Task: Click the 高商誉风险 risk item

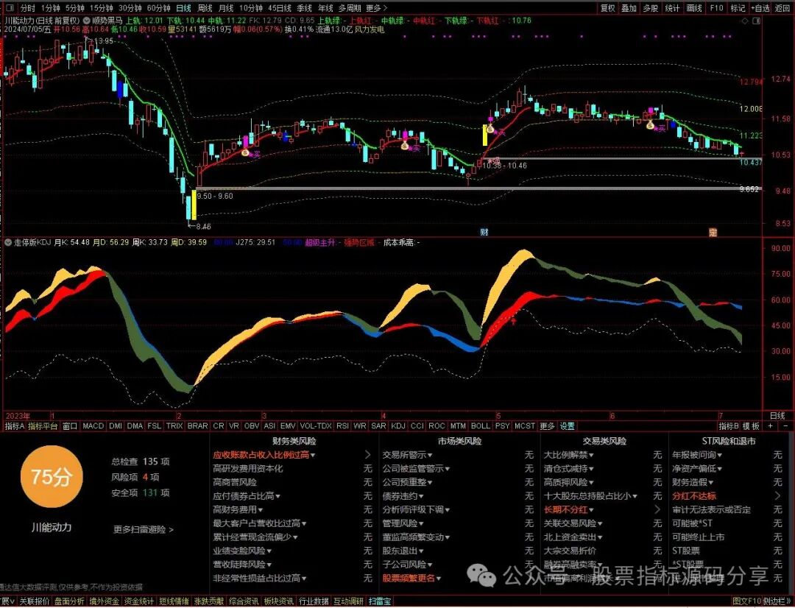Action: pos(235,482)
